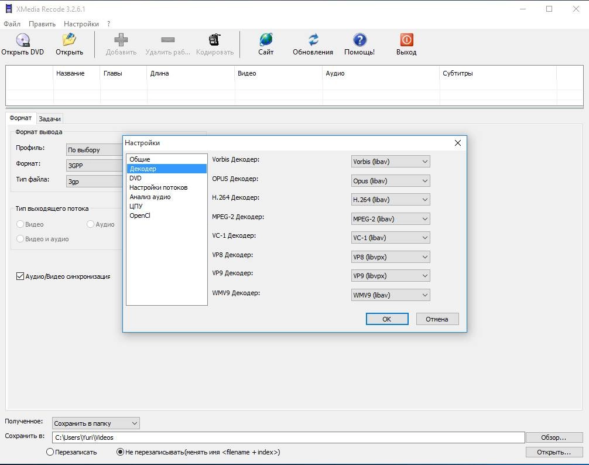589x465 pixels.
Task: Click the Субтитры column header
Action: click(498, 73)
